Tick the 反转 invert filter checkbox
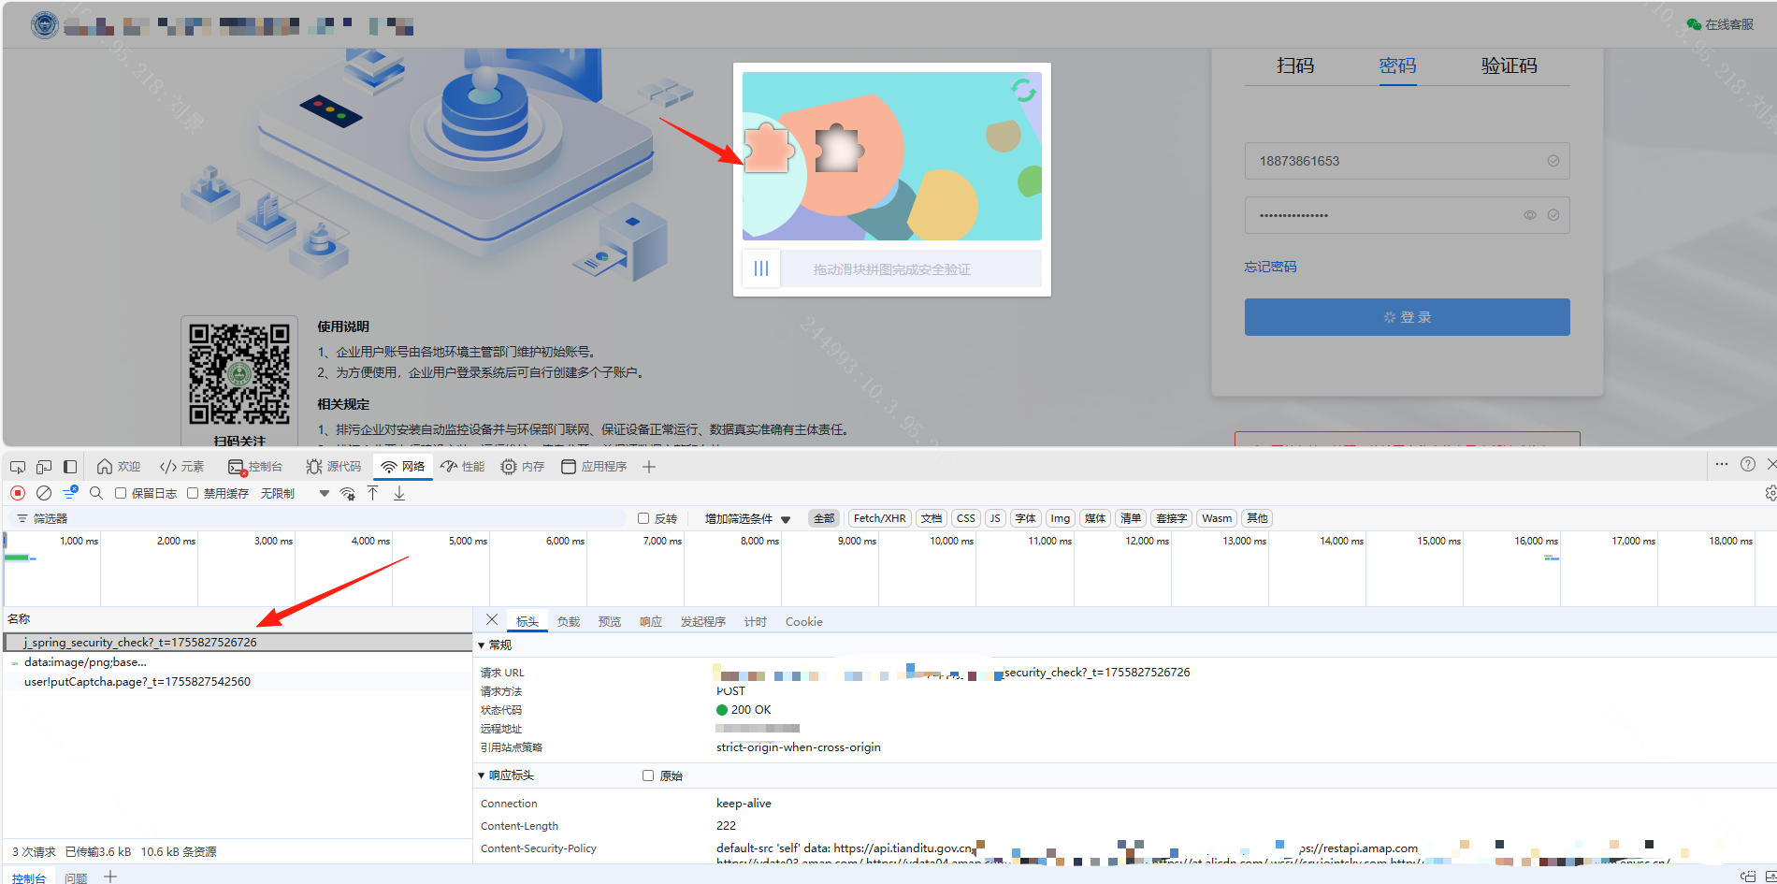Screen dimensions: 1777x884 [x=643, y=518]
